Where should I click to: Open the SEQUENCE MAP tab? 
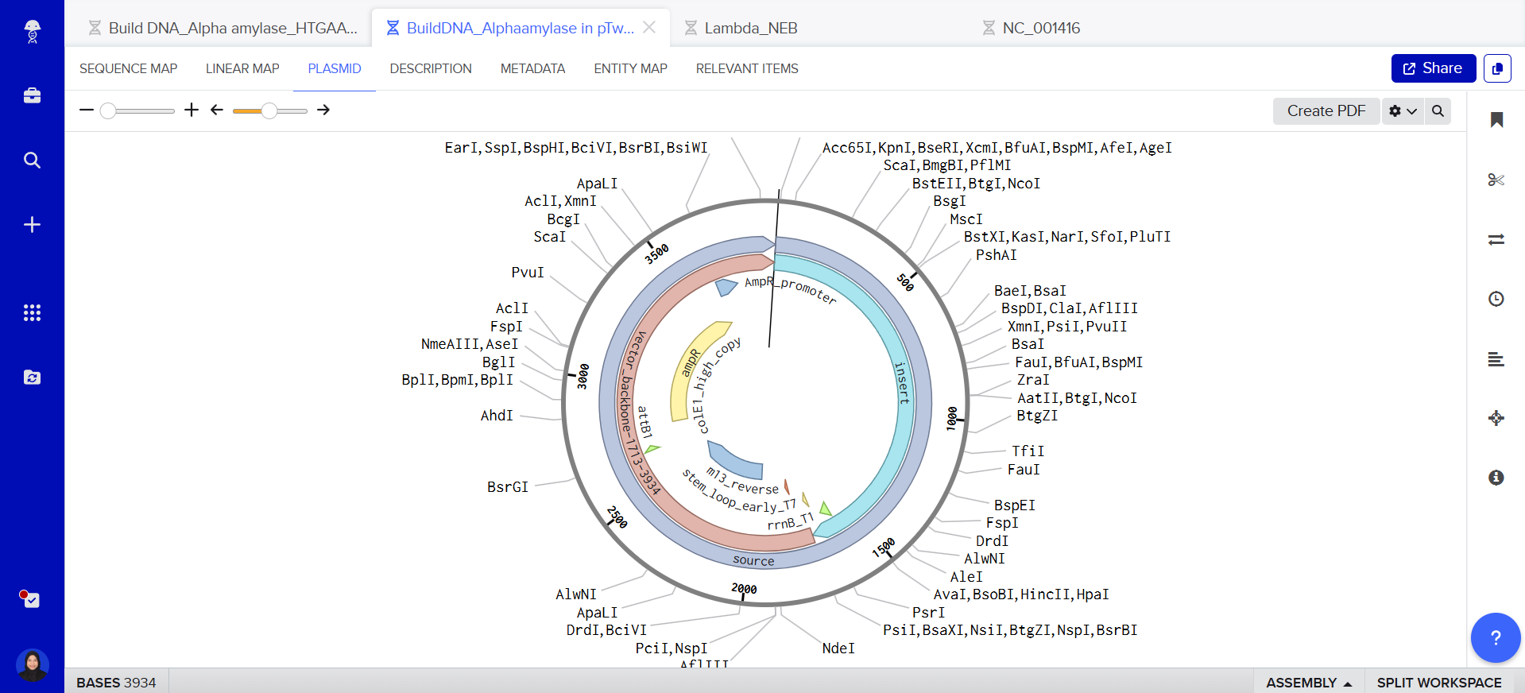[128, 68]
